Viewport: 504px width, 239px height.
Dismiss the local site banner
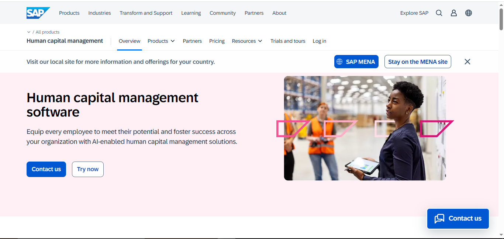[x=467, y=62]
